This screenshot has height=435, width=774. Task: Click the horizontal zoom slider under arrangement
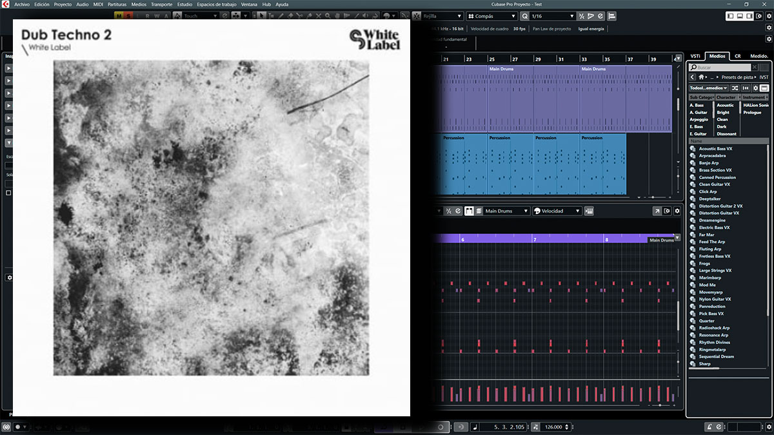[653, 197]
